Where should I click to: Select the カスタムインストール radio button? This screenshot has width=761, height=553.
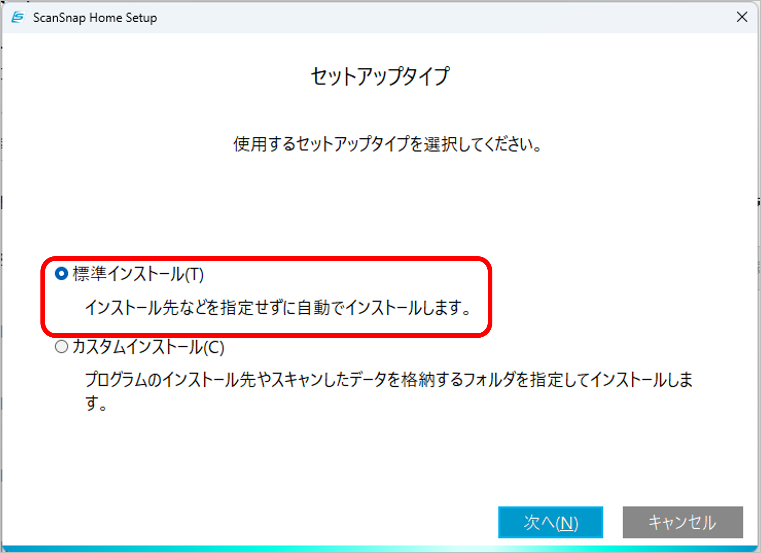click(61, 346)
